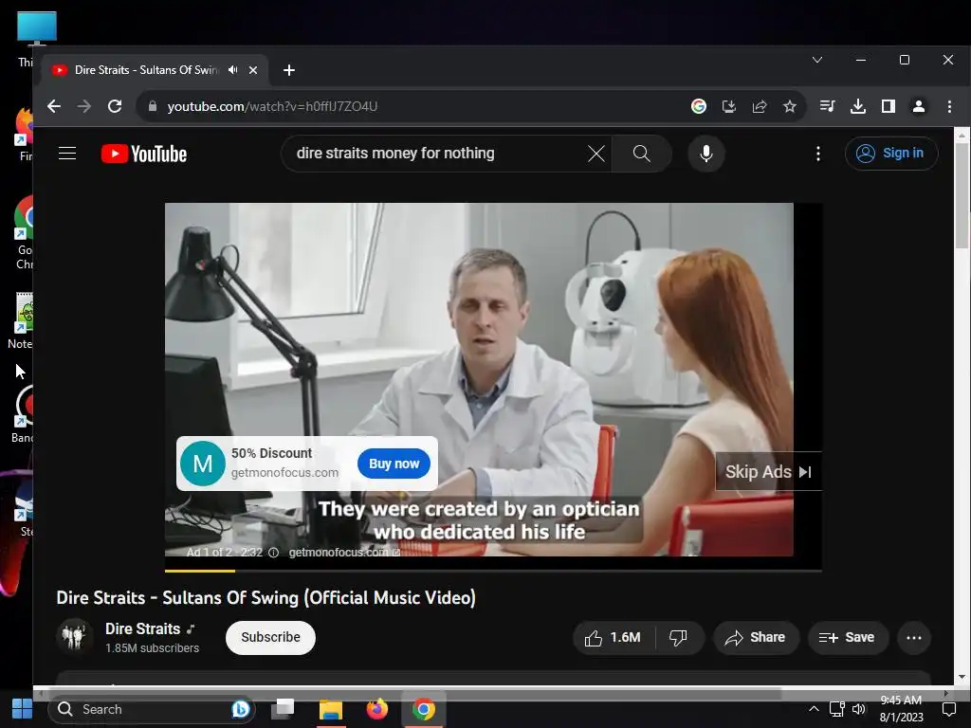
Task: Show ad info circle icon
Action: (273, 553)
